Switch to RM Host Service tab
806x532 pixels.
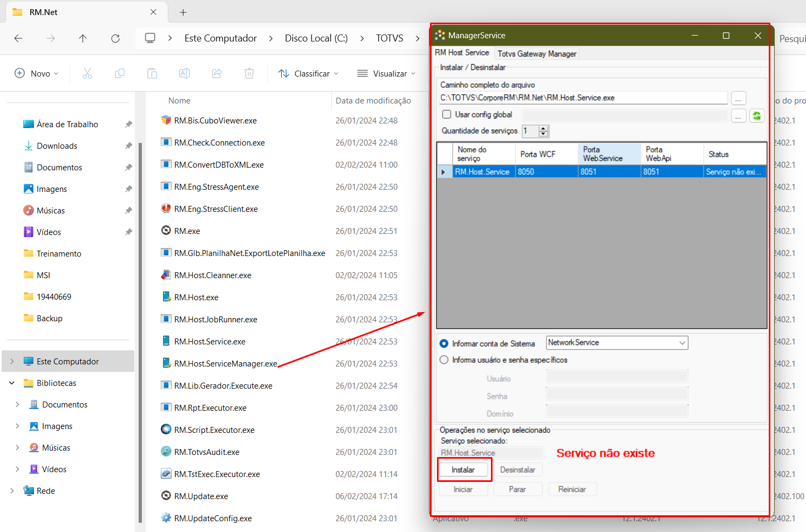pos(462,53)
